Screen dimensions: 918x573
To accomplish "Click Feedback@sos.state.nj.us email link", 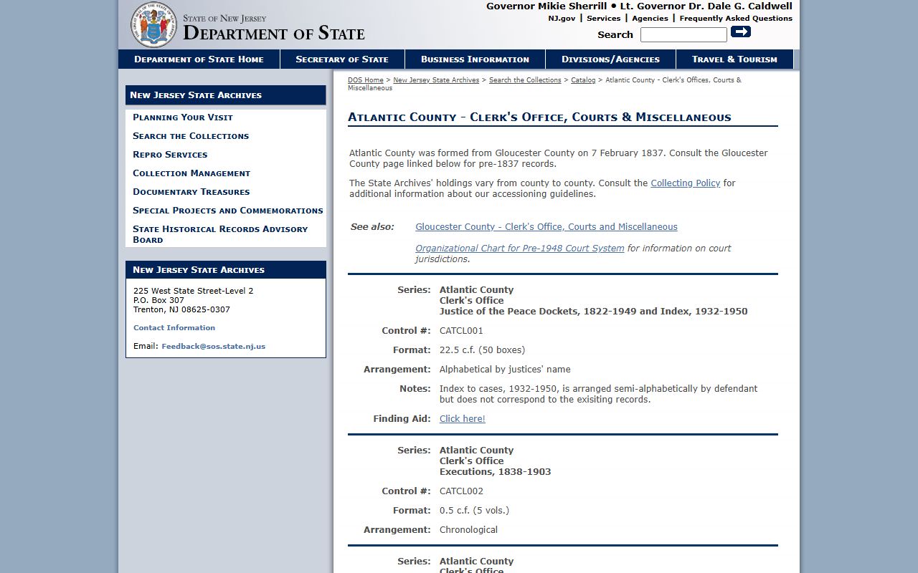I will (213, 347).
